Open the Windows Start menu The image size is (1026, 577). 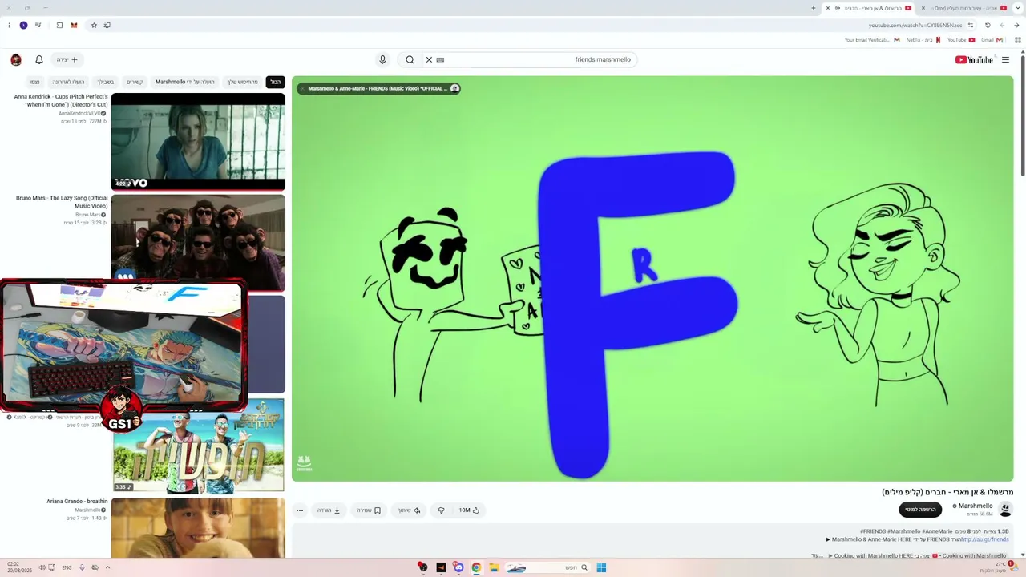pos(601,567)
